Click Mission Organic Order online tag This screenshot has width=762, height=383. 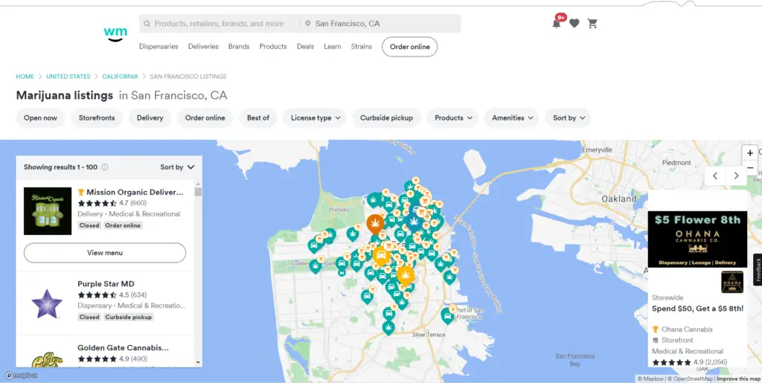click(x=123, y=225)
